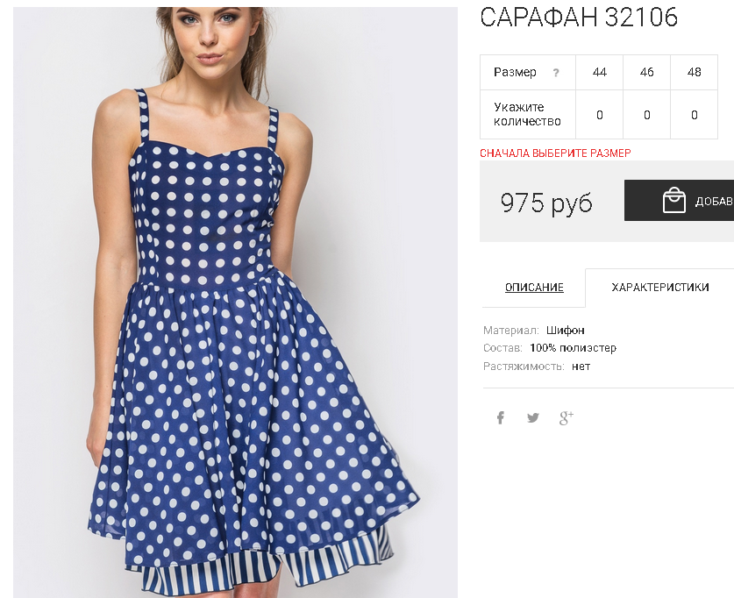This screenshot has height=598, width=734.
Task: Select size 46
Action: click(x=647, y=72)
